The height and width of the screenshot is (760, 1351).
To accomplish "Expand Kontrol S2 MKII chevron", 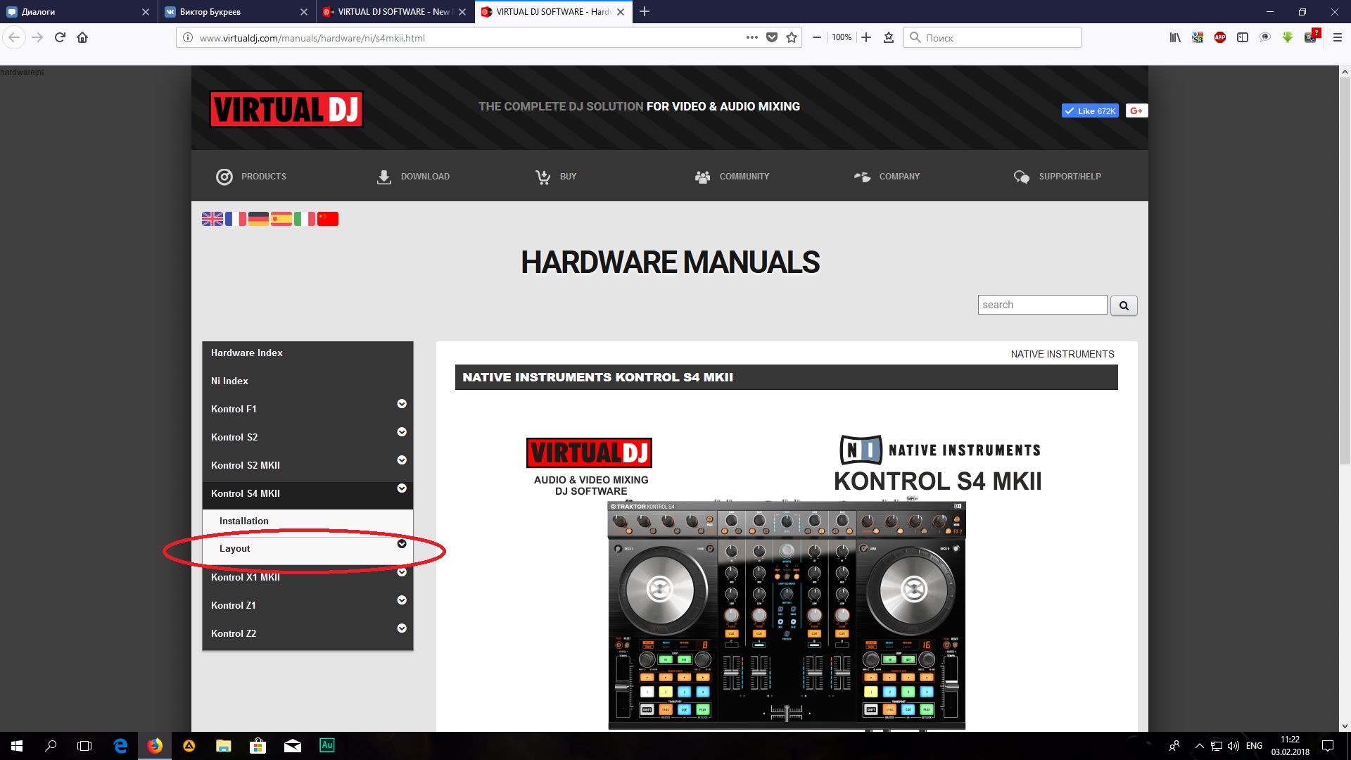I will (x=402, y=460).
